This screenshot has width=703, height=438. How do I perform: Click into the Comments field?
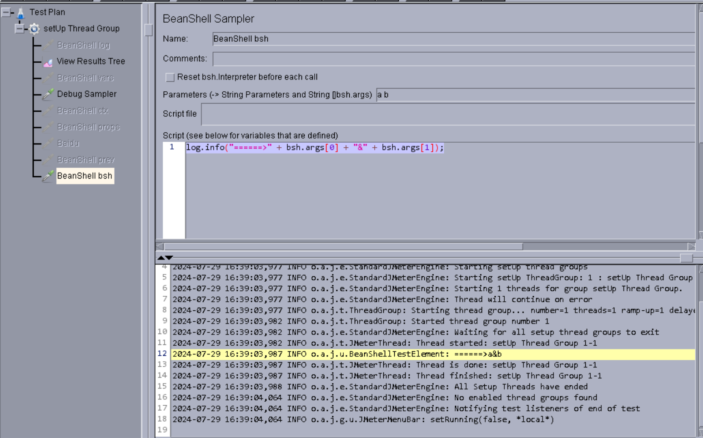pos(454,59)
